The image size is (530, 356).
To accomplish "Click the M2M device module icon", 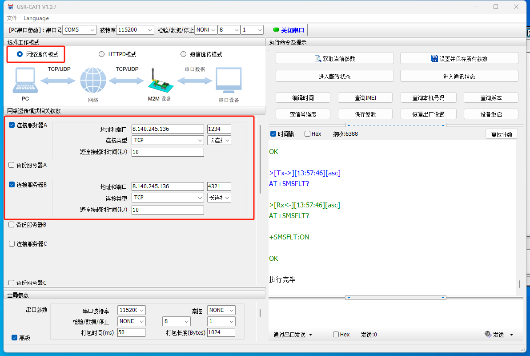I will pyautogui.click(x=159, y=81).
